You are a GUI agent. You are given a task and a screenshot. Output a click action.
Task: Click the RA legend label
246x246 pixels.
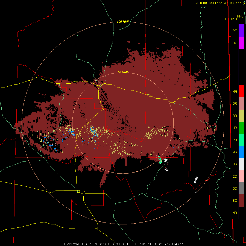point(235,140)
